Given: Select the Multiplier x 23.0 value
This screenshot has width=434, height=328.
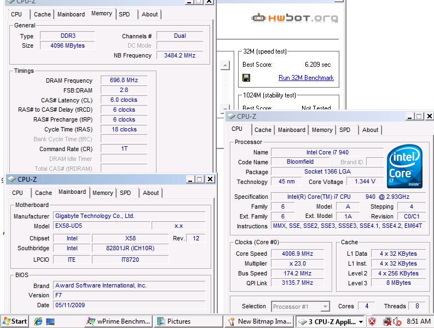Looking at the screenshot, I should [298, 263].
